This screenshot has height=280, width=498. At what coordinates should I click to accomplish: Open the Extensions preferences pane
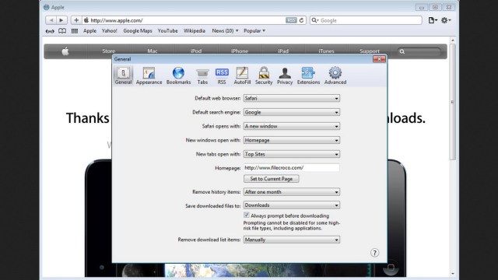point(308,76)
